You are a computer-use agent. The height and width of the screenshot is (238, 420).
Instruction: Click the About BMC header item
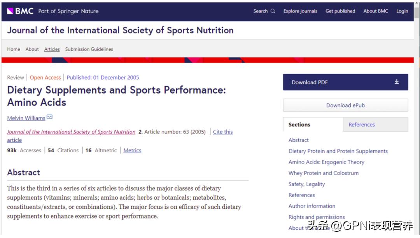point(375,11)
